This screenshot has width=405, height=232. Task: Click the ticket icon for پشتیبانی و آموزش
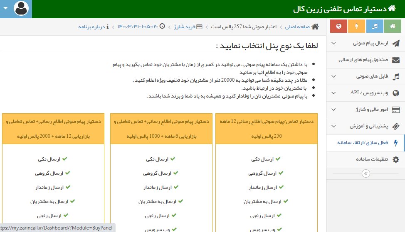click(396, 126)
